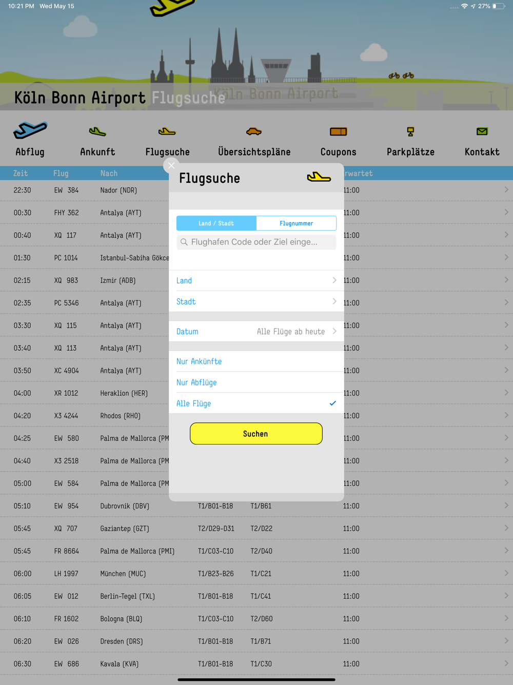
Task: Click time 03:50 of XC 4904 flight
Action: click(x=22, y=371)
